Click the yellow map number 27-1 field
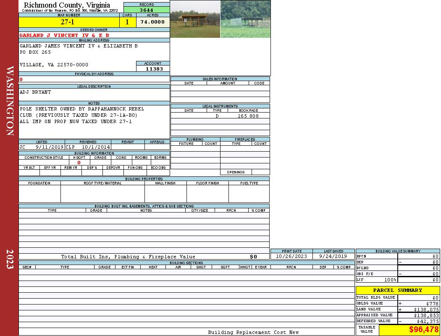Image resolution: width=441 pixels, height=336 pixels. (x=69, y=22)
